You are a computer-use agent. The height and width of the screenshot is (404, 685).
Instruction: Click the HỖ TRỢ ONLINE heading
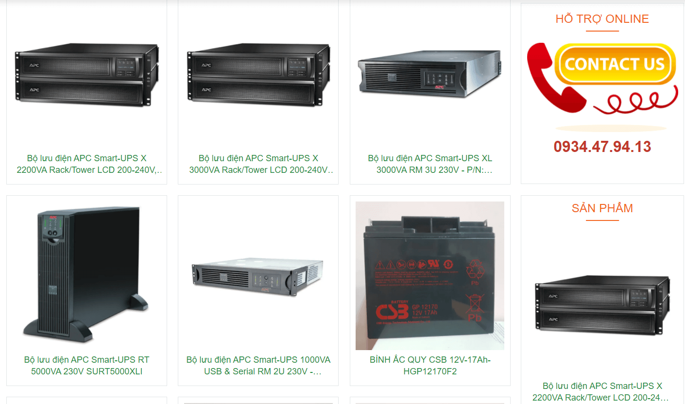tap(602, 19)
